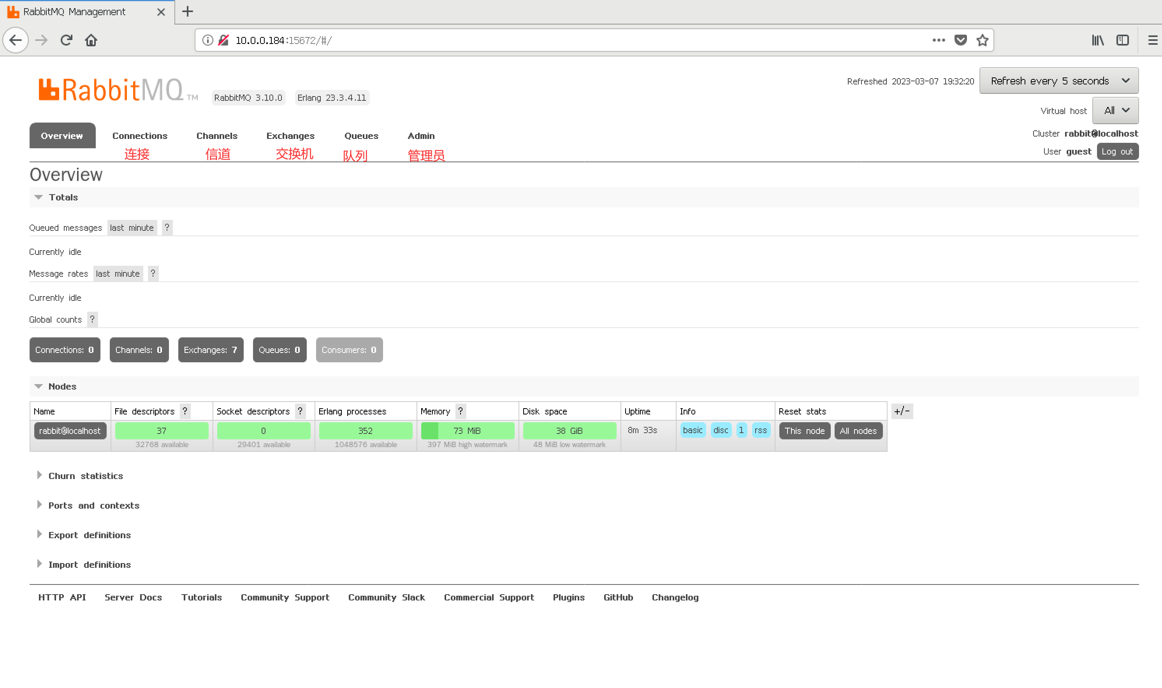
Task: Click the Queues: 0 count button
Action: (280, 350)
